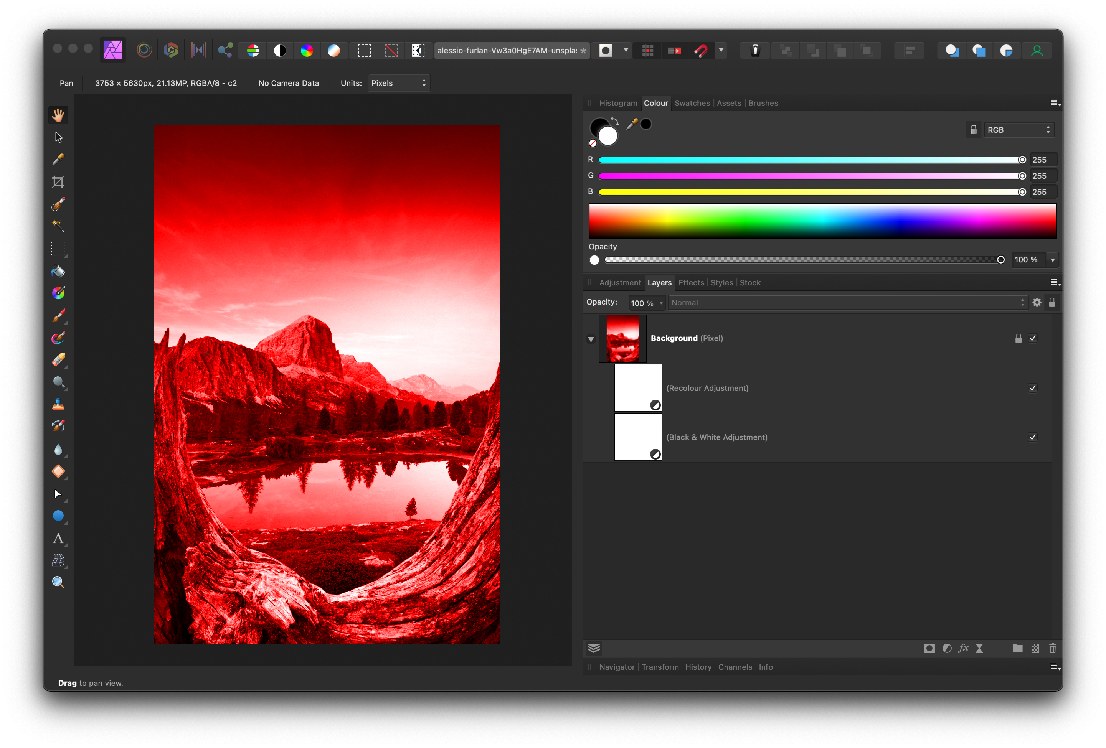Click the Auto Levels toolbar icon
Screen dimensions: 1106x748
point(253,50)
